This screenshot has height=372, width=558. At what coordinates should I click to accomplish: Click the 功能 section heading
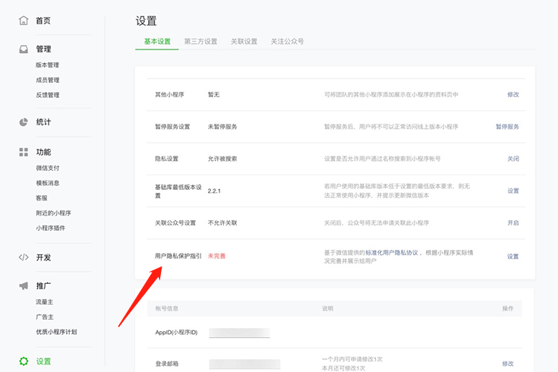[x=43, y=152]
